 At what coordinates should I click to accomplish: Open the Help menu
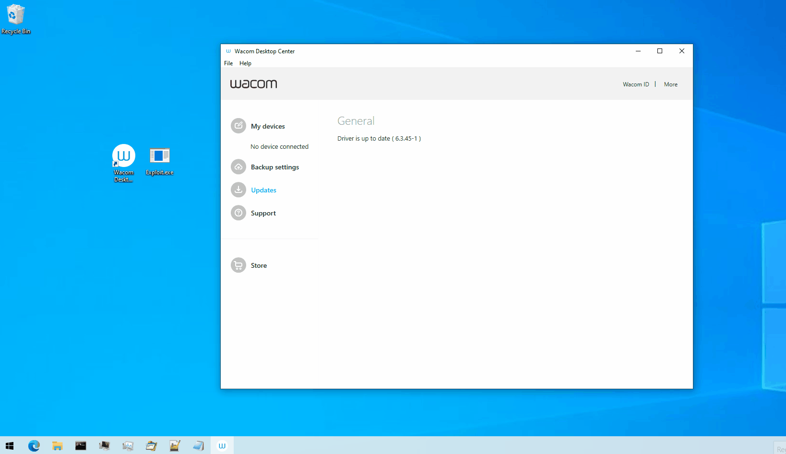click(245, 63)
